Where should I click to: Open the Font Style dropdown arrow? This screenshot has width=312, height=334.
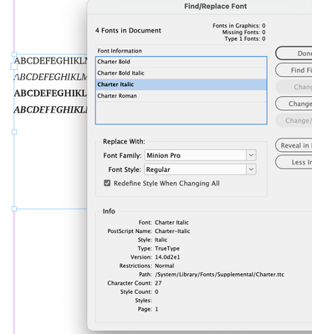click(251, 170)
